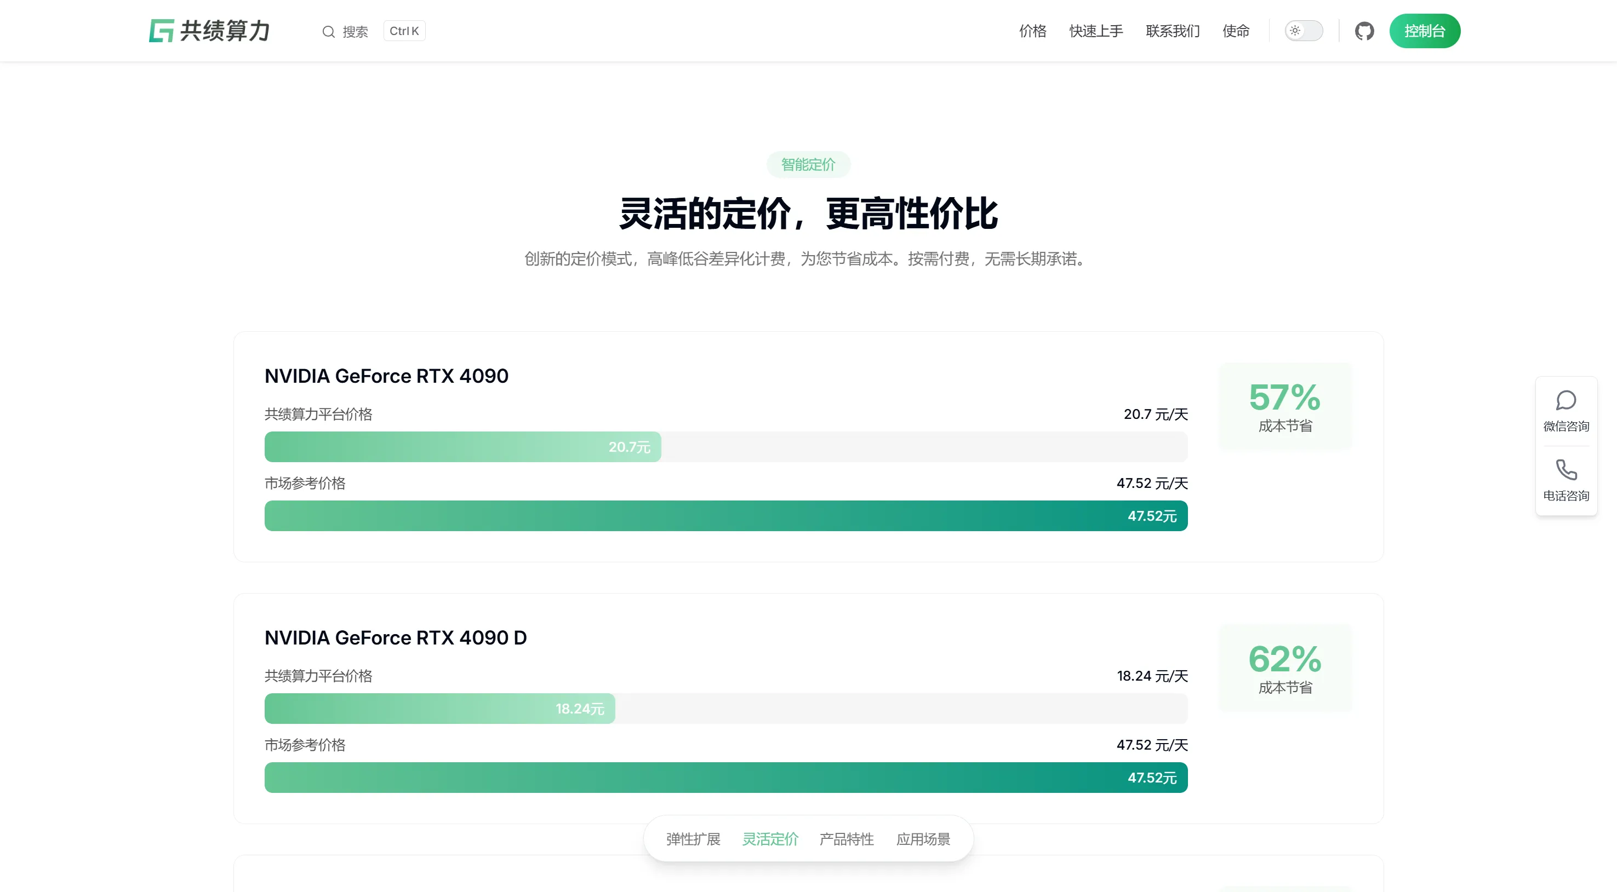Screen dimensions: 1617x892
Task: Click the 共绩算力 logo icon
Action: pyautogui.click(x=161, y=31)
